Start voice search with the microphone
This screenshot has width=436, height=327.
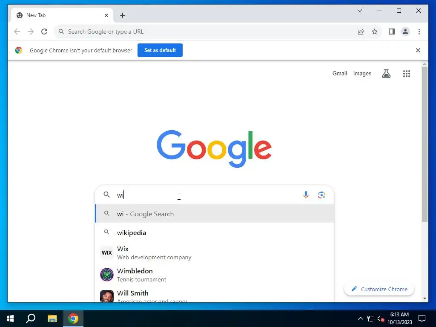(x=306, y=195)
